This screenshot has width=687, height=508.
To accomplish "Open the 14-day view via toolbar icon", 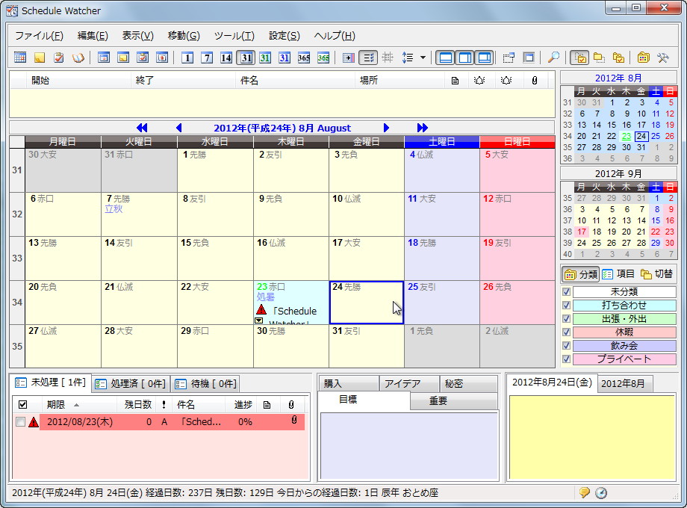I will pos(226,55).
